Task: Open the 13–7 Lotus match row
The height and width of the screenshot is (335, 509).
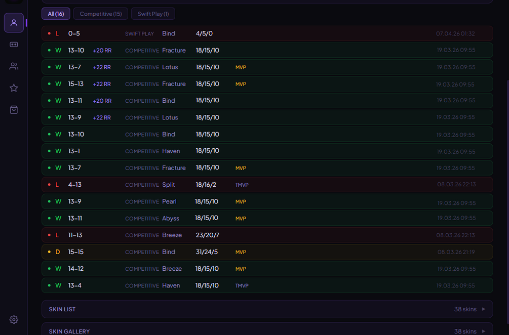Action: pos(267,67)
